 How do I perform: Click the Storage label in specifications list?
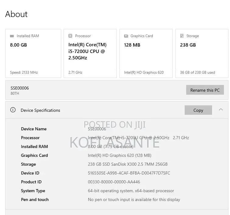(x=28, y=164)
